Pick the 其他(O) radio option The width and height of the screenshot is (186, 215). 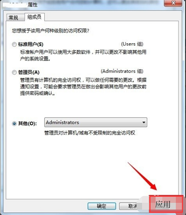click(14, 124)
